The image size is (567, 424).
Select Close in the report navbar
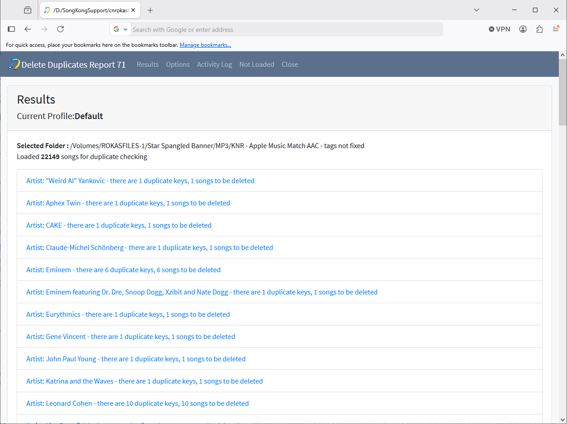pos(290,65)
